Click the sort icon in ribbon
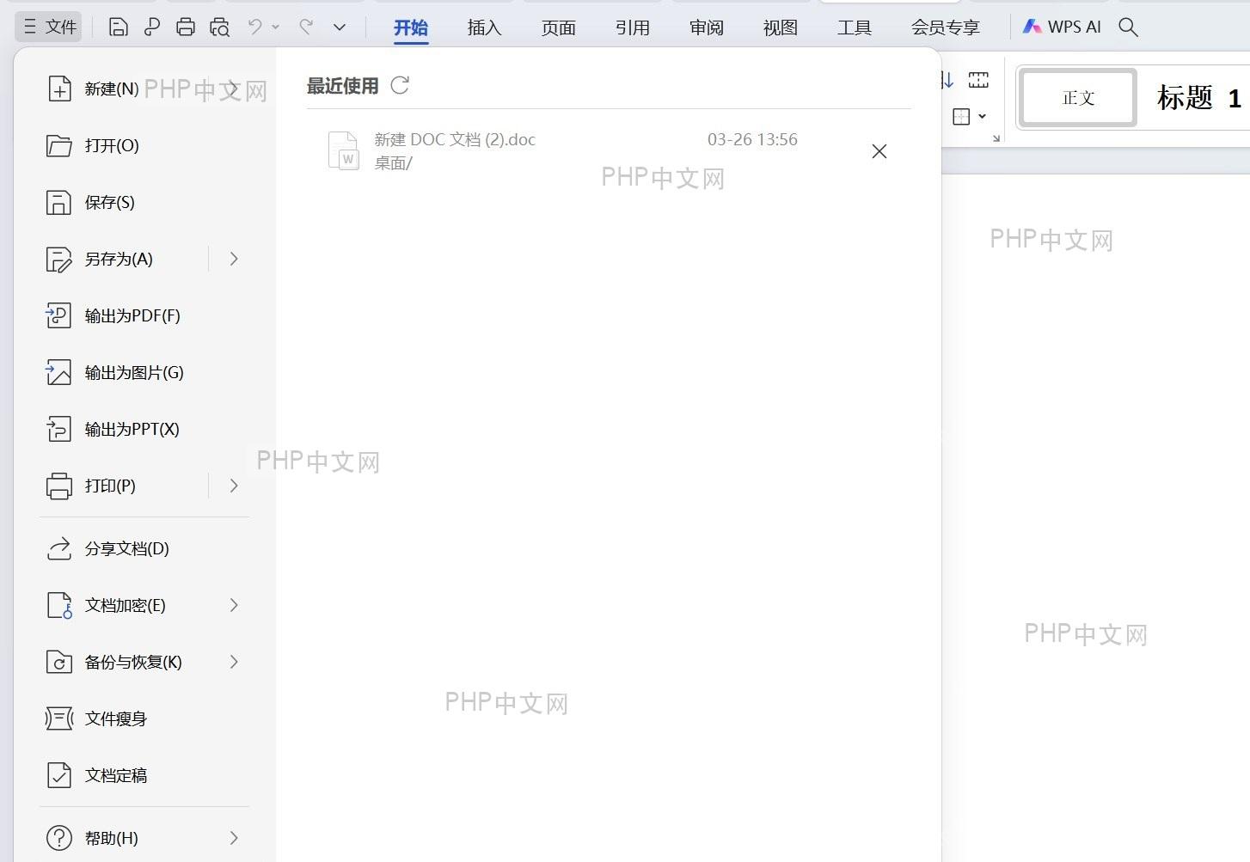The height and width of the screenshot is (862, 1250). pos(947,81)
